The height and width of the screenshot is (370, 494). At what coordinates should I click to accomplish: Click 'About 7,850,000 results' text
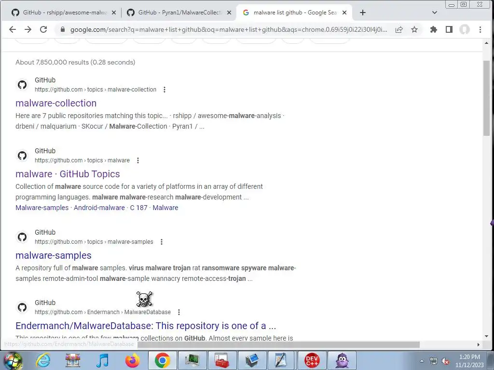click(x=52, y=62)
